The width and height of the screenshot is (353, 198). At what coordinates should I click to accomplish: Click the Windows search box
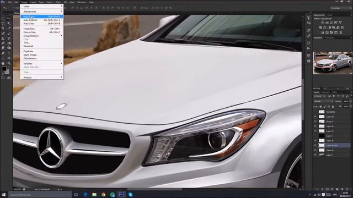(40, 195)
